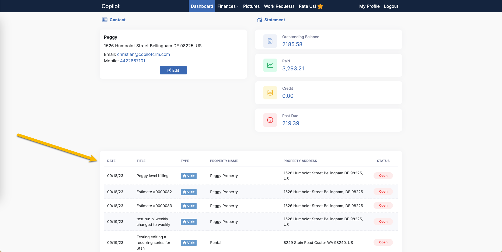Click the contact name Peggy
The height and width of the screenshot is (252, 502).
tap(110, 37)
